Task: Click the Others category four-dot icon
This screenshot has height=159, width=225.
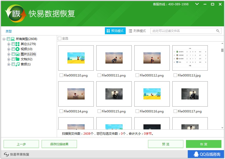Action: tap(17, 44)
